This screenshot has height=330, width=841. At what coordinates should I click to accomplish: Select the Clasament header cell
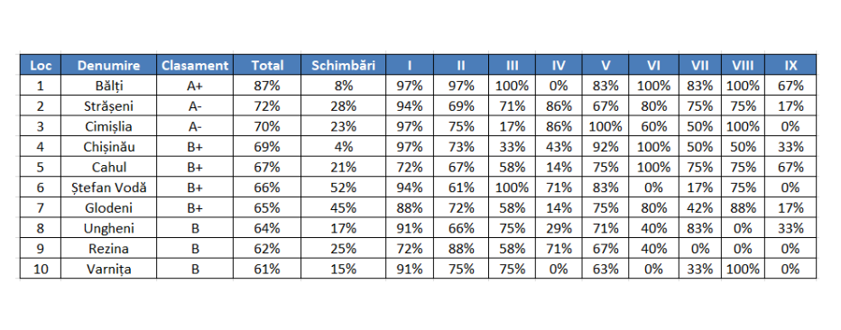(195, 65)
